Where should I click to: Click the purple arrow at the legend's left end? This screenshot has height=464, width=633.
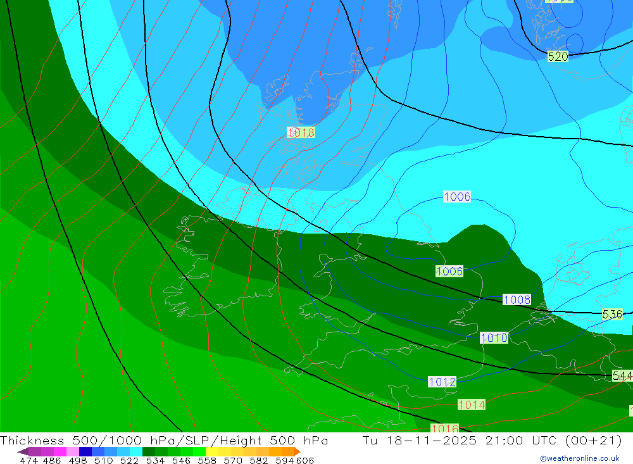[23, 451]
